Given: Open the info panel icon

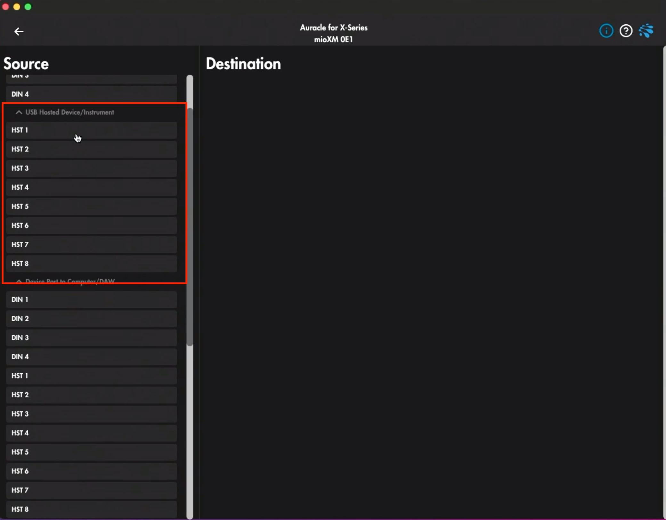Looking at the screenshot, I should coord(606,30).
